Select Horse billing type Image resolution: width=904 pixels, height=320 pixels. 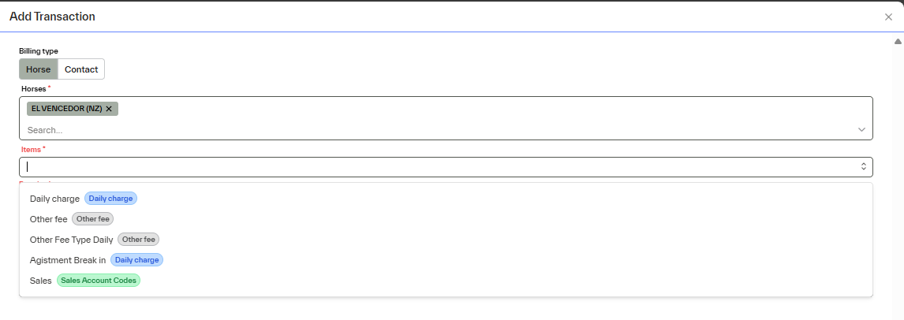39,69
